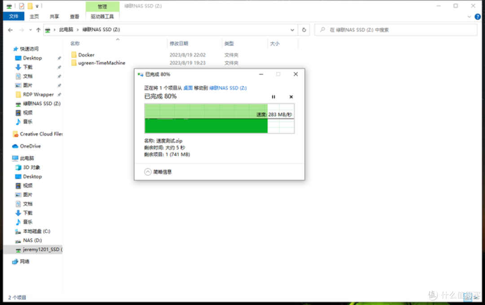Switch to the 主页 ribbon tab
This screenshot has height=305, width=485.
click(x=34, y=17)
